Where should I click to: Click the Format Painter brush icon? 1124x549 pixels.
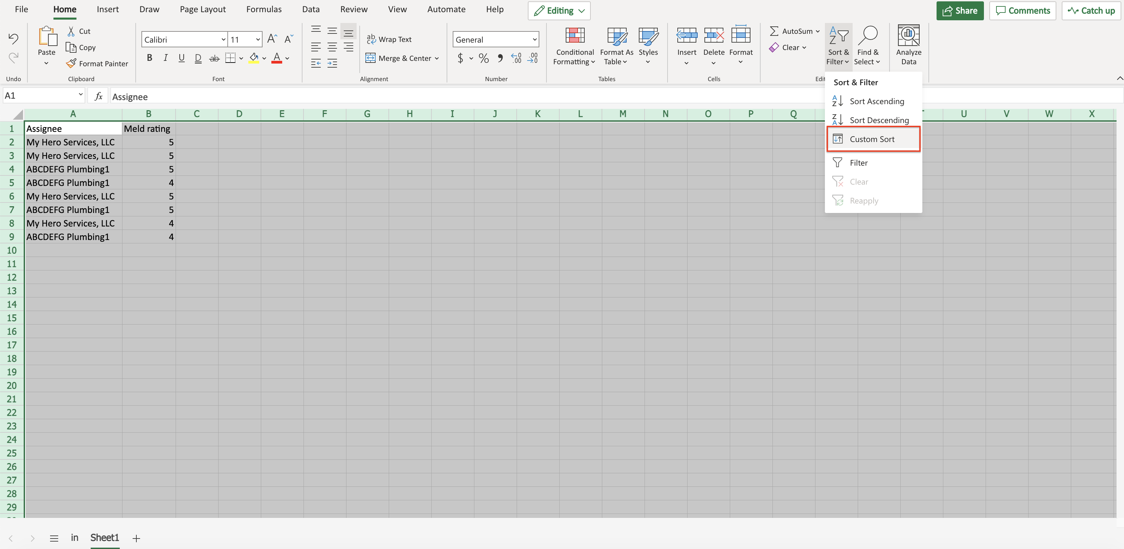71,64
